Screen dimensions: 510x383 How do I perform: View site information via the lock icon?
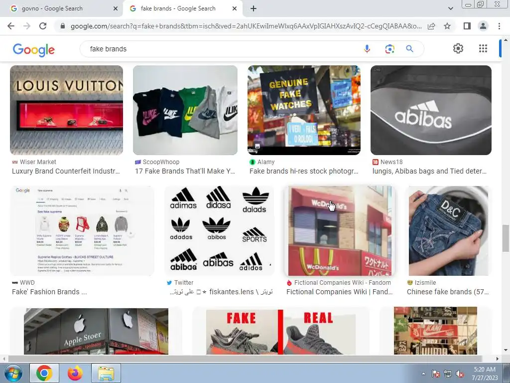(x=63, y=26)
